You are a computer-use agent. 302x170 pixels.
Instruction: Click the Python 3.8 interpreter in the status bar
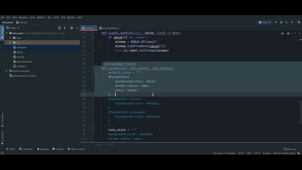pos(284,153)
